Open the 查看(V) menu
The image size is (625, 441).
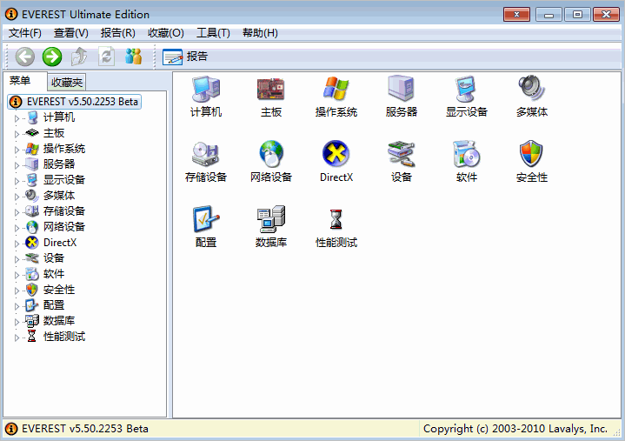click(71, 33)
